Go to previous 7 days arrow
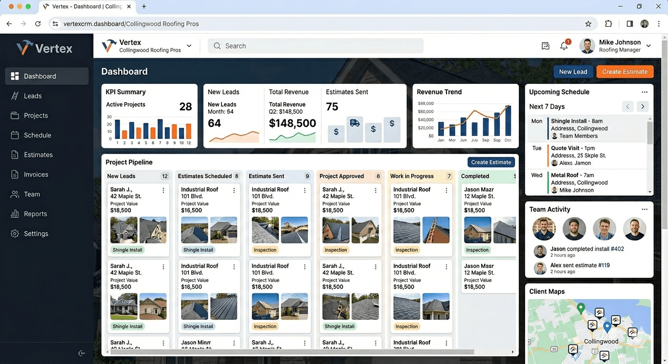The width and height of the screenshot is (668, 364). (x=628, y=107)
